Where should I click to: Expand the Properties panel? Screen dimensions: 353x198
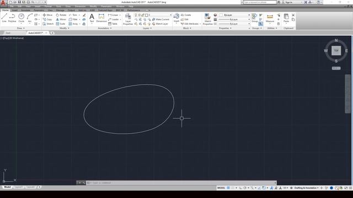(x=225, y=28)
